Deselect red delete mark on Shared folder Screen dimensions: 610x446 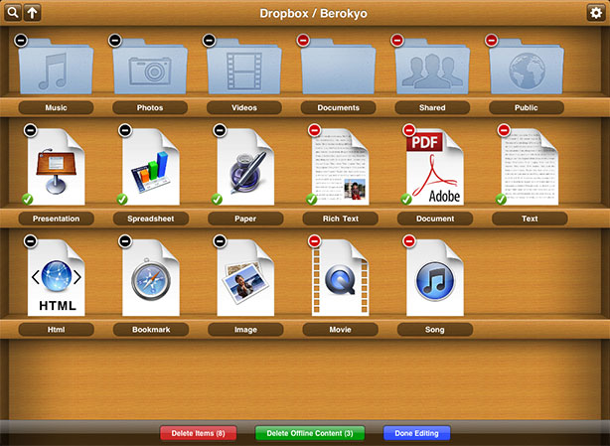tap(397, 40)
